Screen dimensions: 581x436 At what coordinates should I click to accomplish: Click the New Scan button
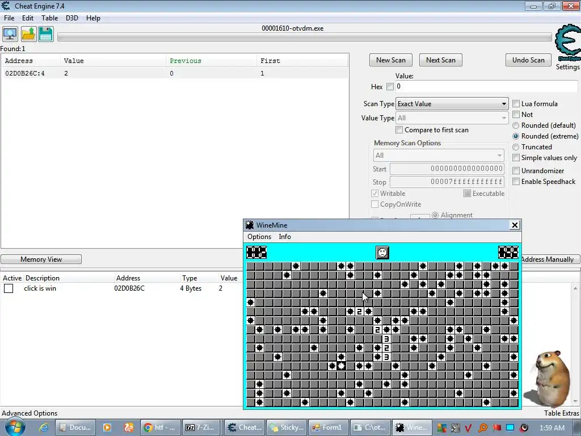click(390, 60)
